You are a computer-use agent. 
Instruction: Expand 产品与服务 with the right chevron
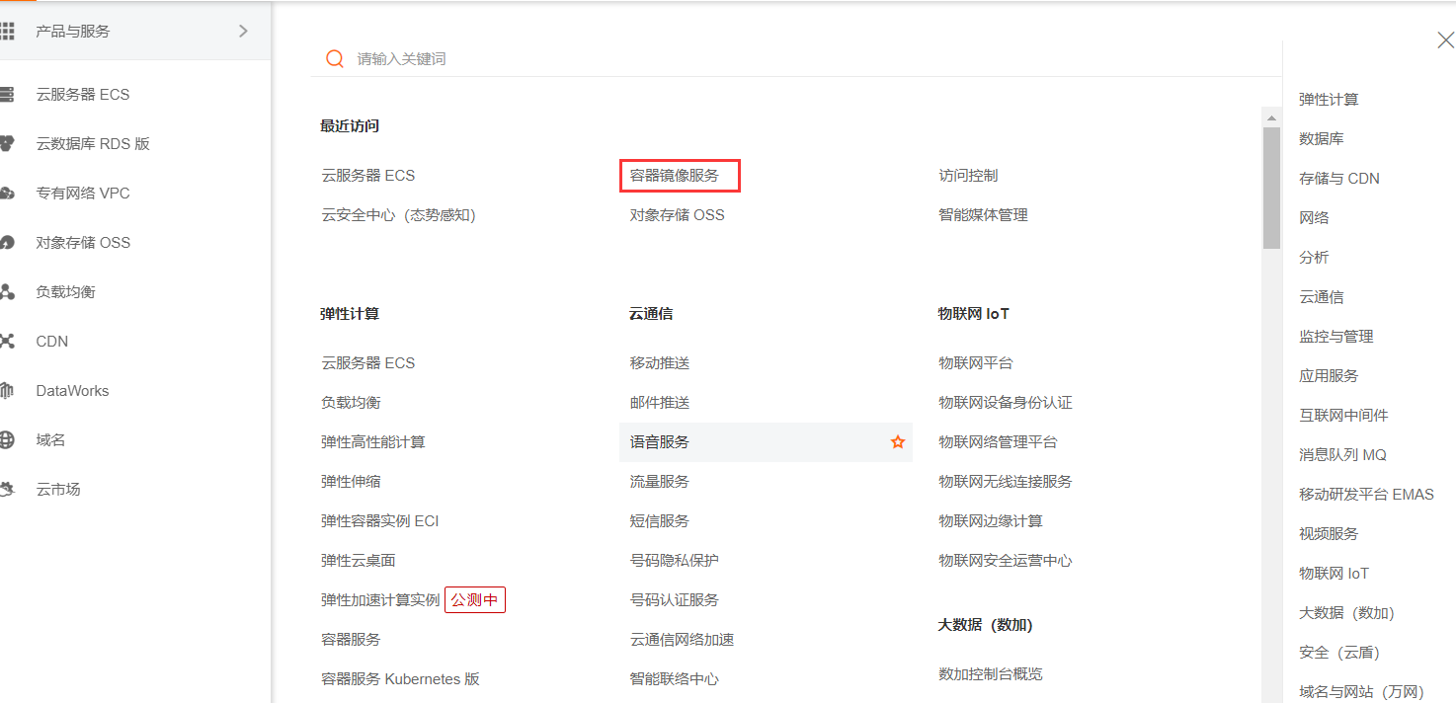pyautogui.click(x=243, y=32)
